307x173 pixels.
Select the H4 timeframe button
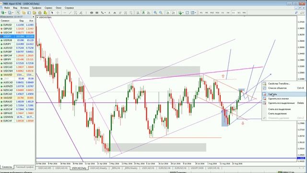tap(228, 13)
